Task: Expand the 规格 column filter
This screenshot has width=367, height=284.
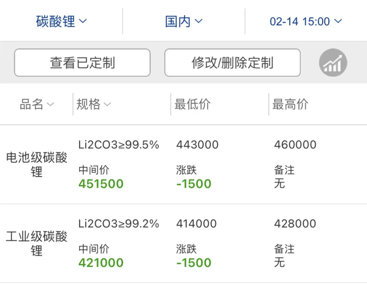Action: click(x=94, y=104)
